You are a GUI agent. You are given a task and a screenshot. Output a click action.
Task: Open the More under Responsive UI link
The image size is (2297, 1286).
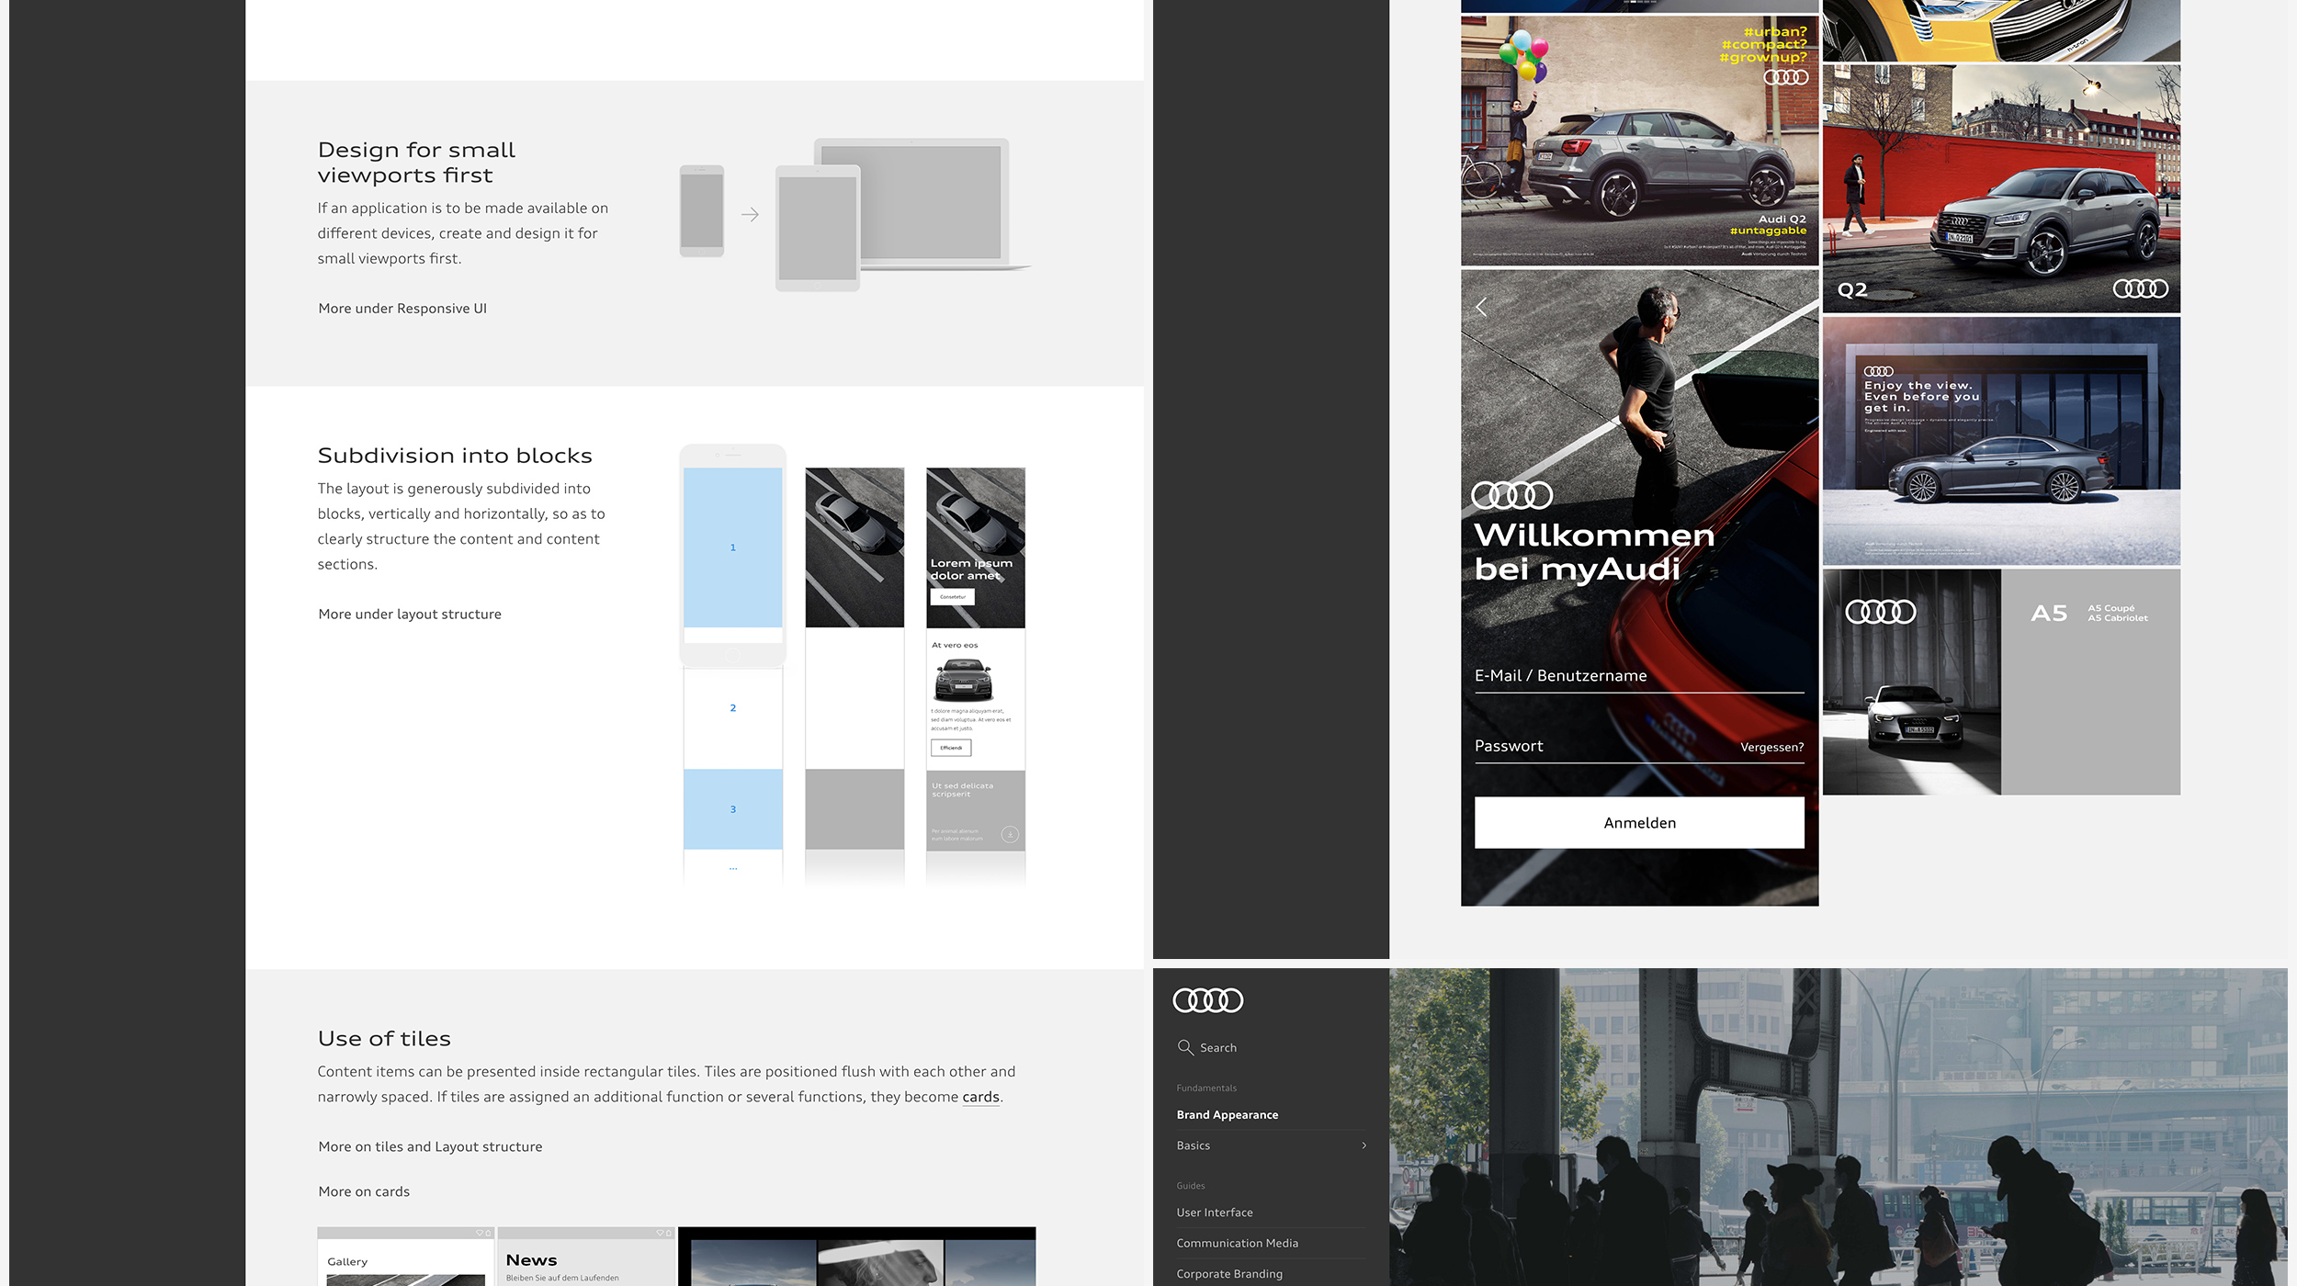click(x=402, y=309)
